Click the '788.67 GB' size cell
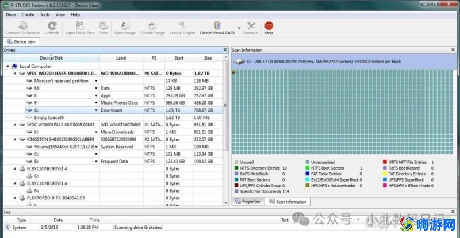The width and height of the screenshot is (460, 238). (x=204, y=110)
